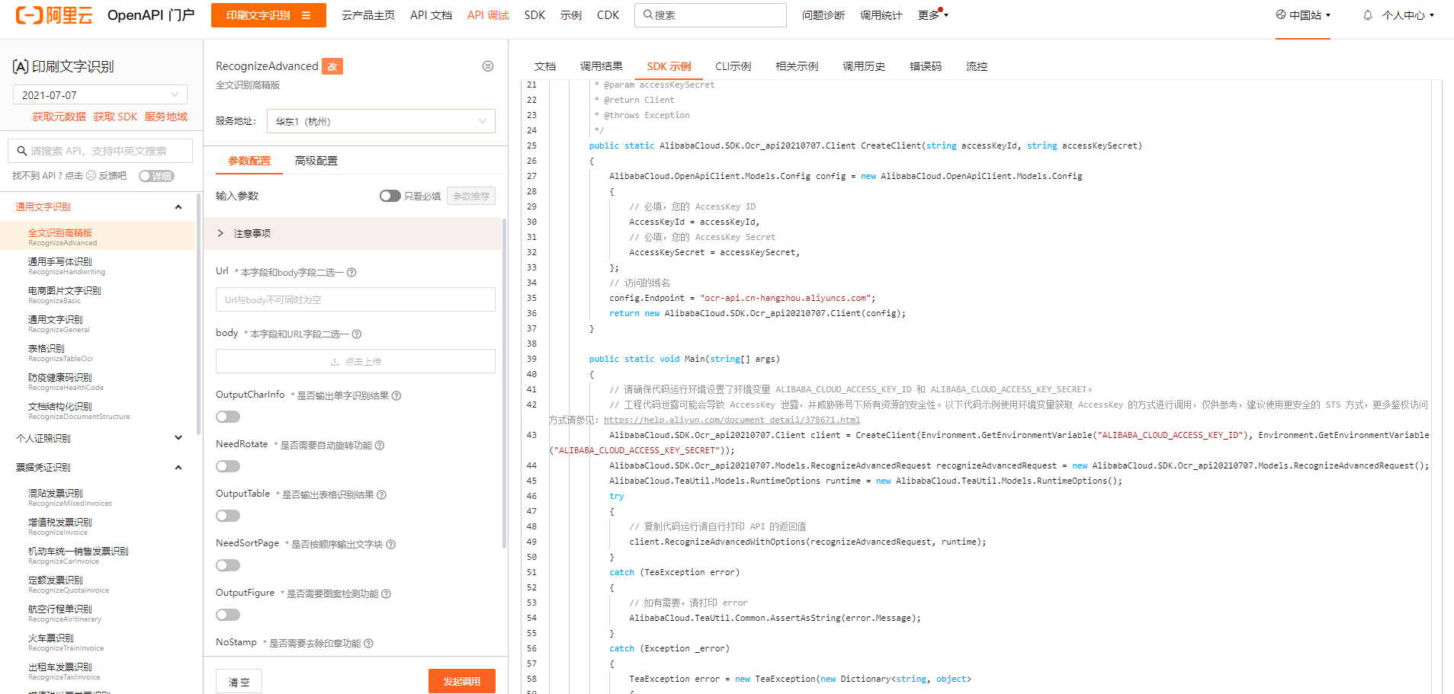
Task: Open help icon for NeedSortPage
Action: (x=391, y=545)
